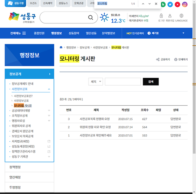Screen dimensions: 196x194
Task: Open the 분야별정보 menu
Action: pyautogui.click(x=108, y=33)
